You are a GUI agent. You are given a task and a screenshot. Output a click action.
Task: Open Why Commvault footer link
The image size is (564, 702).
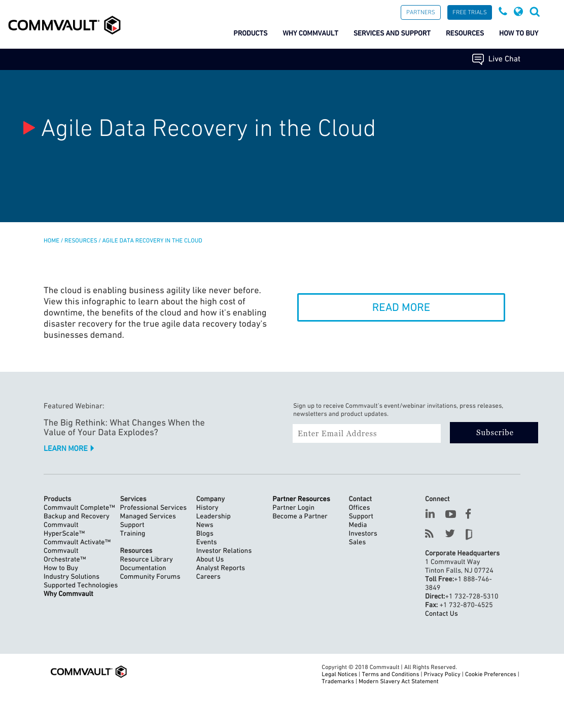point(68,594)
